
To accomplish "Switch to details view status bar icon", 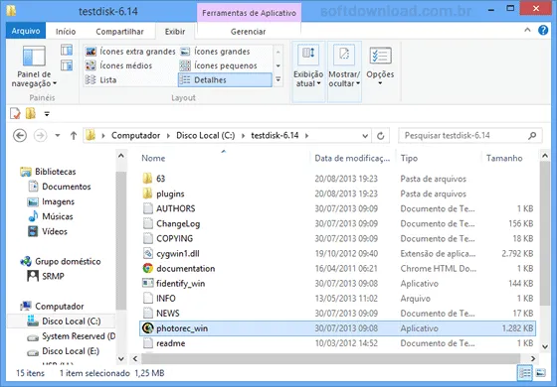I will pyautogui.click(x=525, y=373).
